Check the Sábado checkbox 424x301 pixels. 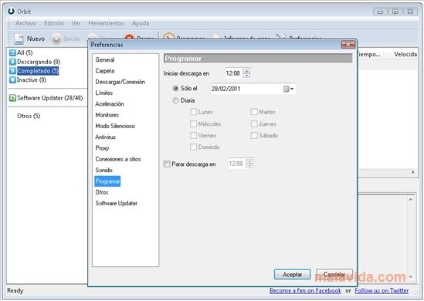pos(254,135)
